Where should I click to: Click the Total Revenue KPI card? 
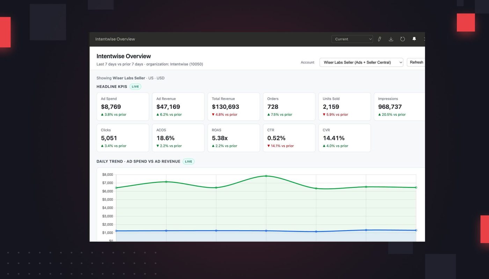click(x=234, y=106)
